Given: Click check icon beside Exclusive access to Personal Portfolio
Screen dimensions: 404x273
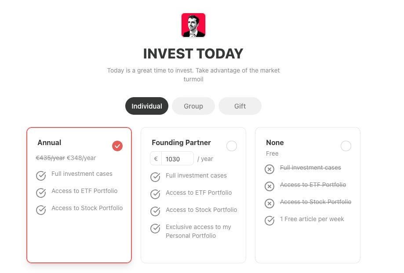Looking at the screenshot, I should [155, 229].
